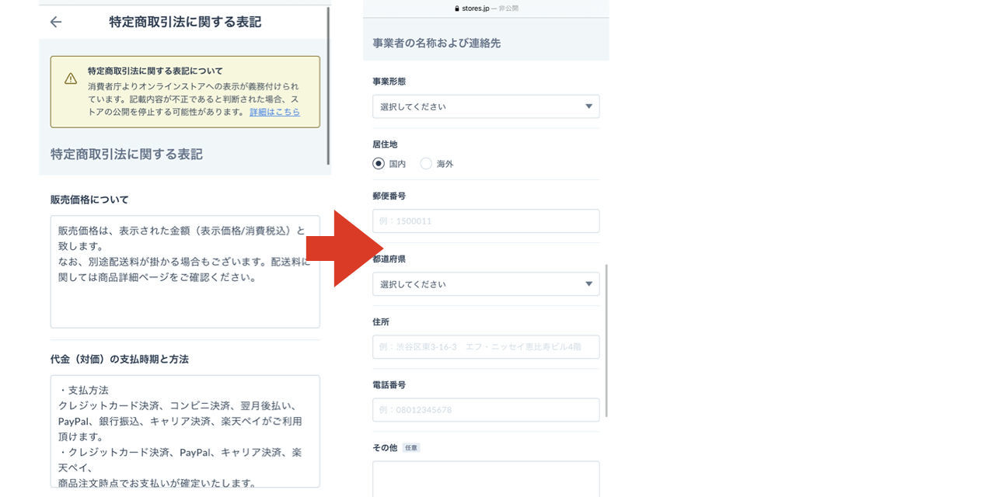Click the scrollbar of the right form panel
Viewport: 995px width, 497px height.
[606, 340]
